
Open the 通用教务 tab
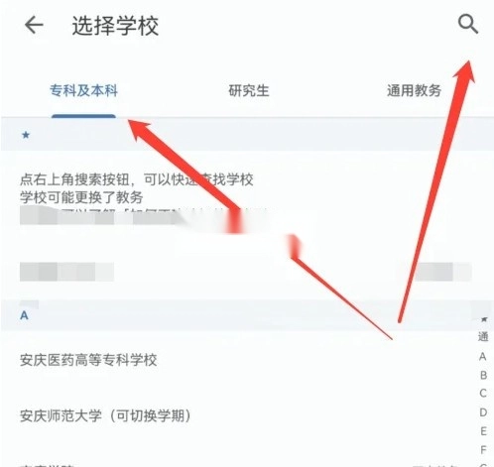coord(414,90)
